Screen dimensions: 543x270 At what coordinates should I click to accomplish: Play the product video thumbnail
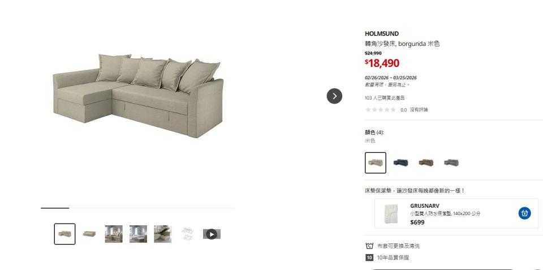point(212,234)
